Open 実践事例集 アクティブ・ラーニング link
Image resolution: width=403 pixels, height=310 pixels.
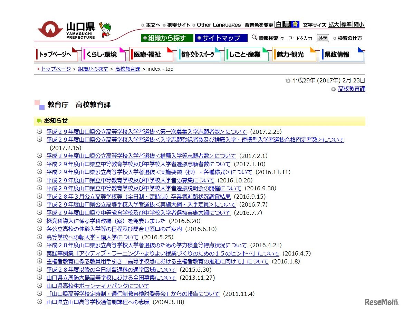point(163,253)
